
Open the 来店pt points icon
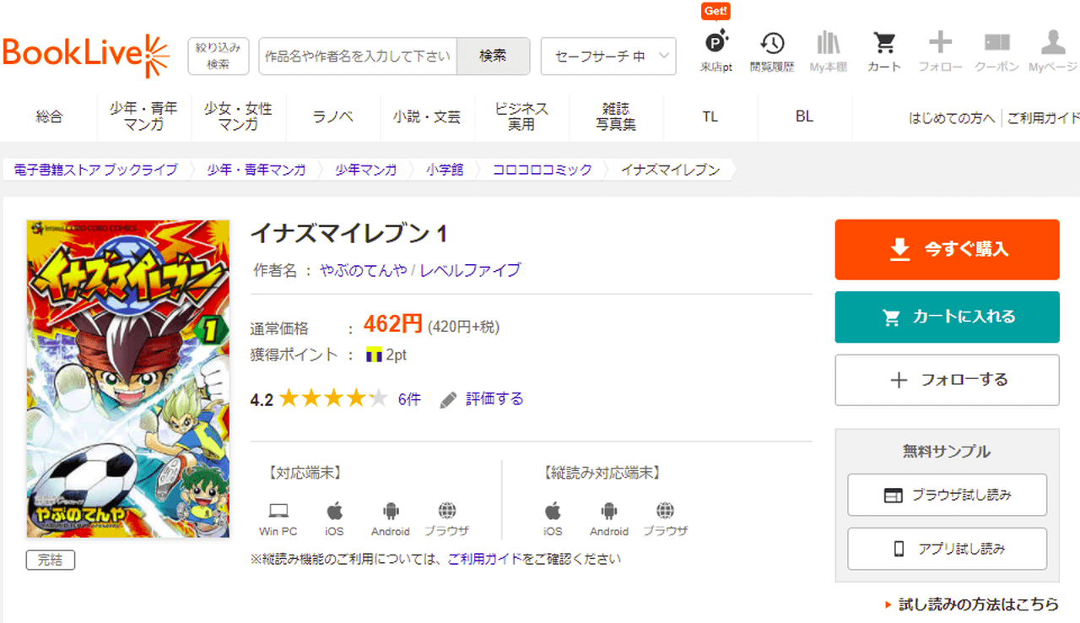coord(716,51)
